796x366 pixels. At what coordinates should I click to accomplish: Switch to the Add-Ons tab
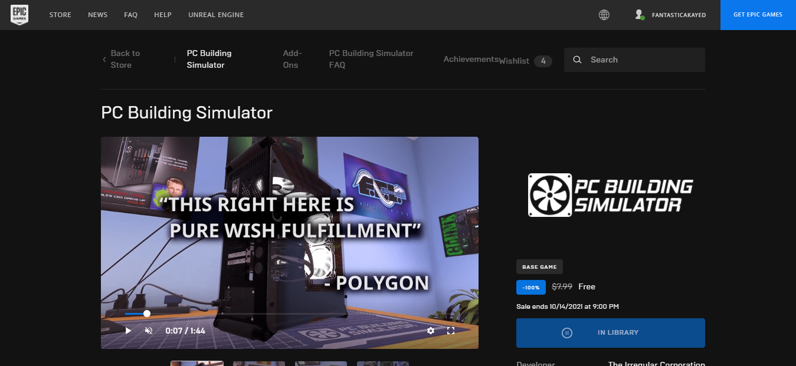(292, 59)
